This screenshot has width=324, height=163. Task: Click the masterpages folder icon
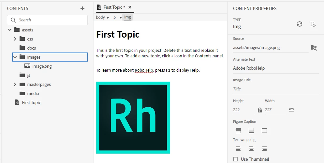pyautogui.click(x=22, y=84)
